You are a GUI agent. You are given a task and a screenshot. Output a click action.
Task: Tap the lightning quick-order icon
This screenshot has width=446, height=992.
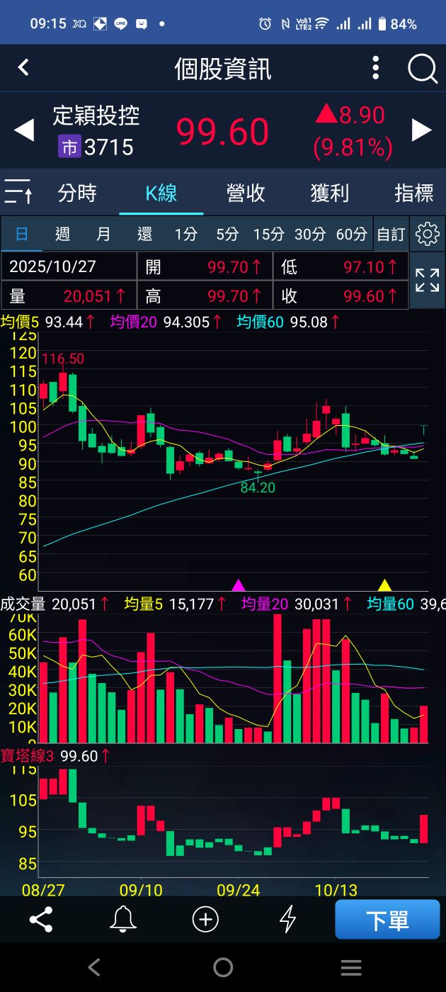tap(287, 919)
